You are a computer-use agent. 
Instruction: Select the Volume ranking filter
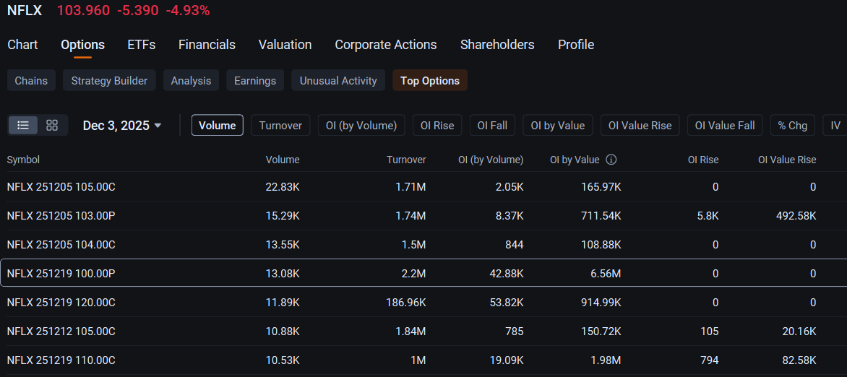[217, 126]
